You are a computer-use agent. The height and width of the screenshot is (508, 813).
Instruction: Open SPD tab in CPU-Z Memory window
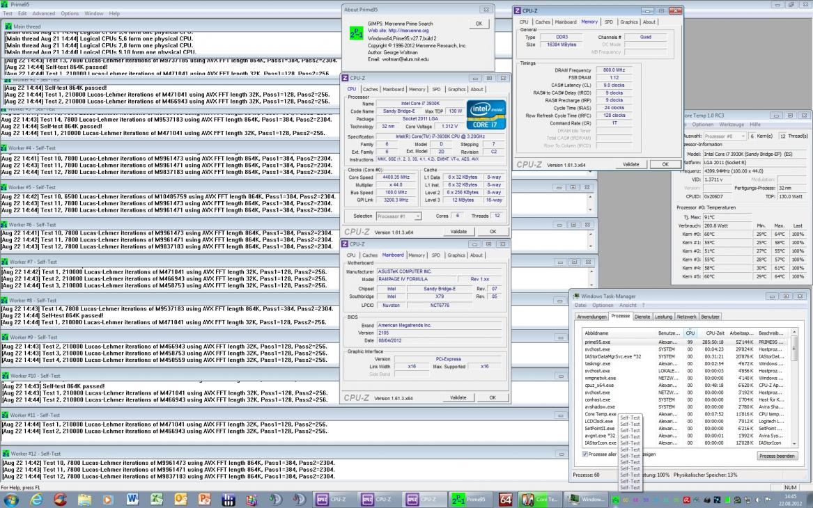click(x=609, y=22)
